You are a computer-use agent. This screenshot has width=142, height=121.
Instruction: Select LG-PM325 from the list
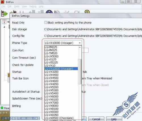coord(61,50)
